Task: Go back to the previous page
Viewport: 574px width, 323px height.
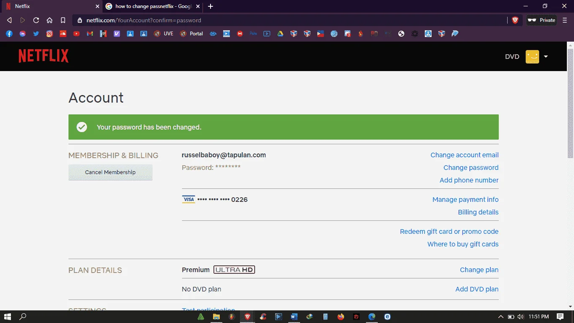Action: 9,20
